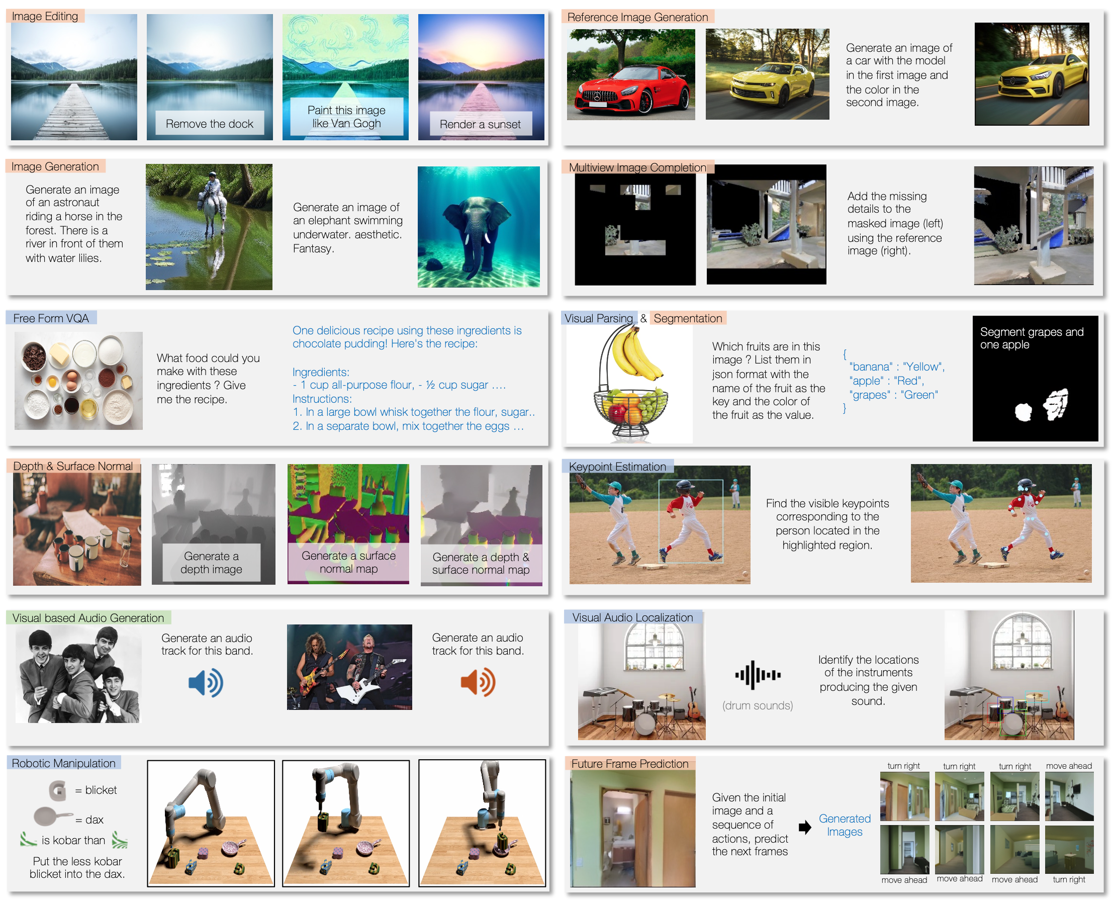Click the green kobar symbol left of 'is kobar than'

pyautogui.click(x=28, y=840)
